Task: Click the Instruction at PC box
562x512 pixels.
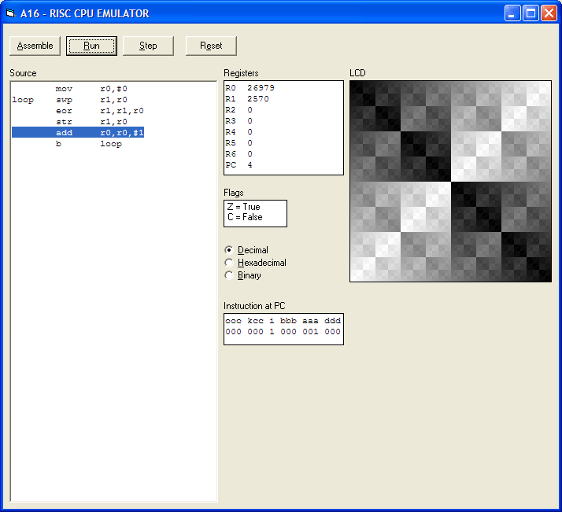Action: pos(283,329)
